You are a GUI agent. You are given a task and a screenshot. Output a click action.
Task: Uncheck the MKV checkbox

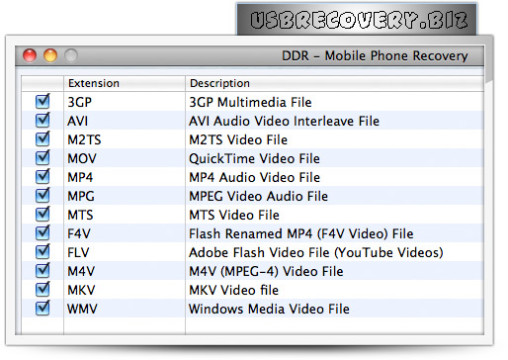coord(42,290)
